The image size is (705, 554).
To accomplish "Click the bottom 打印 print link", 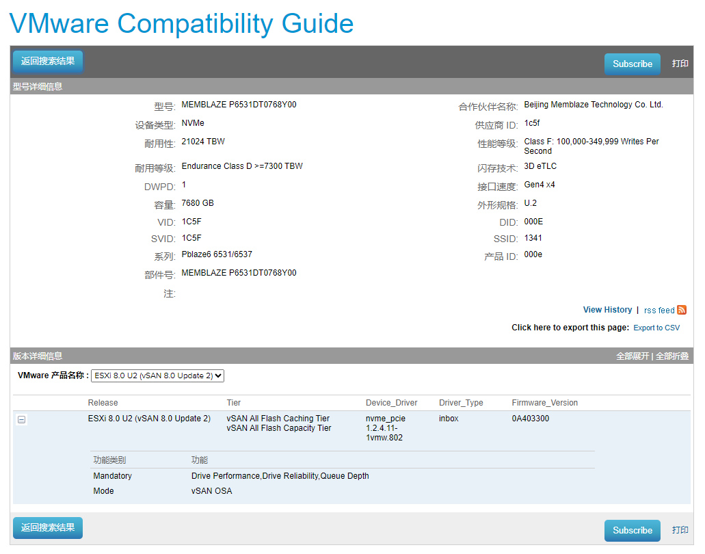I will 680,529.
